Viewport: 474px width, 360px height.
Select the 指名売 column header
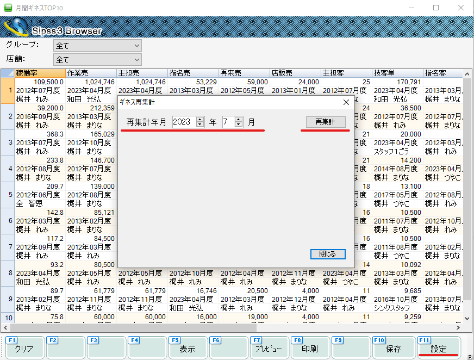(193, 73)
